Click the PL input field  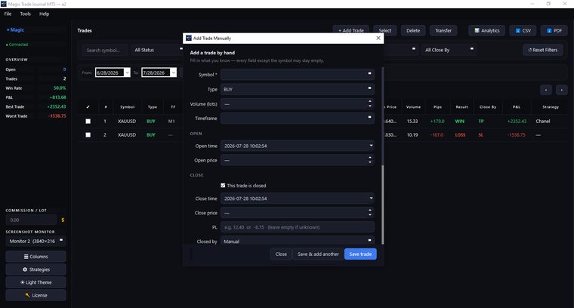[298, 227]
